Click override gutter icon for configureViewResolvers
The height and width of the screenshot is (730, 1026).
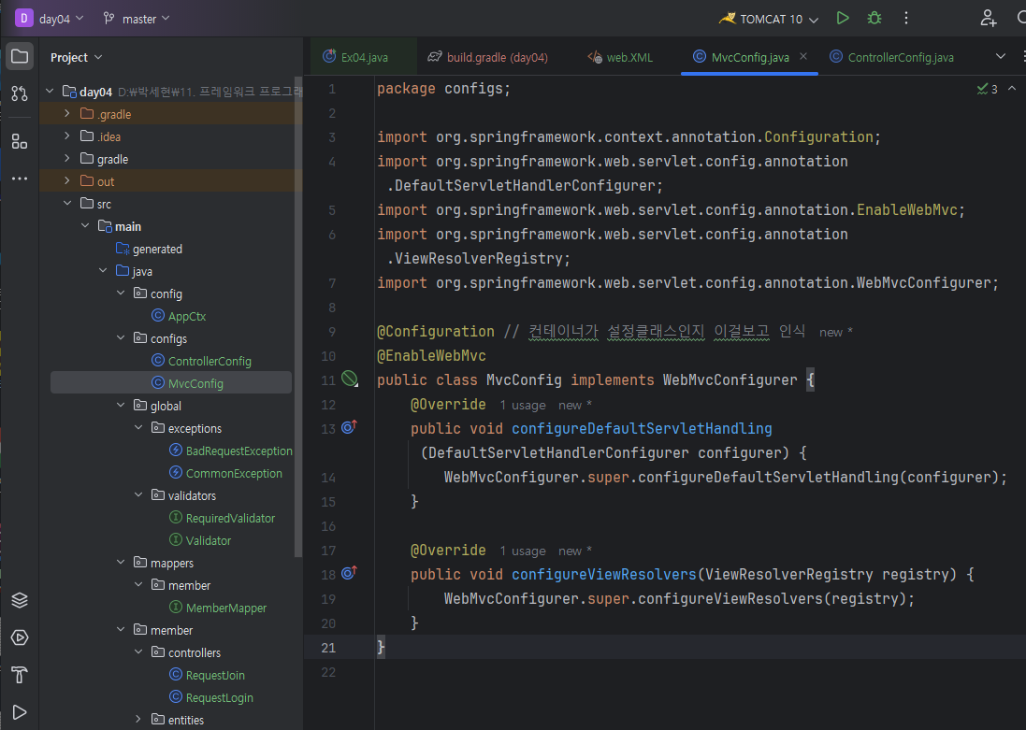[x=349, y=573]
